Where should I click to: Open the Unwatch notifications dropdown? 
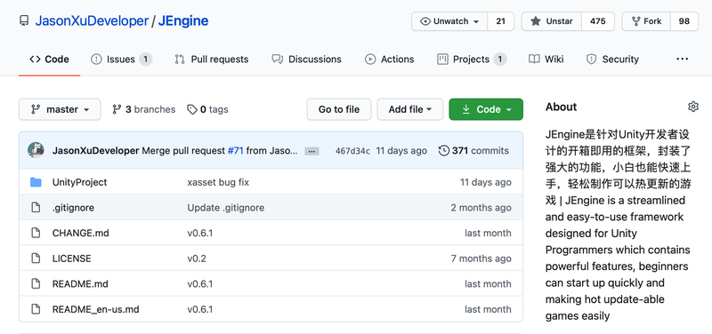click(x=449, y=21)
